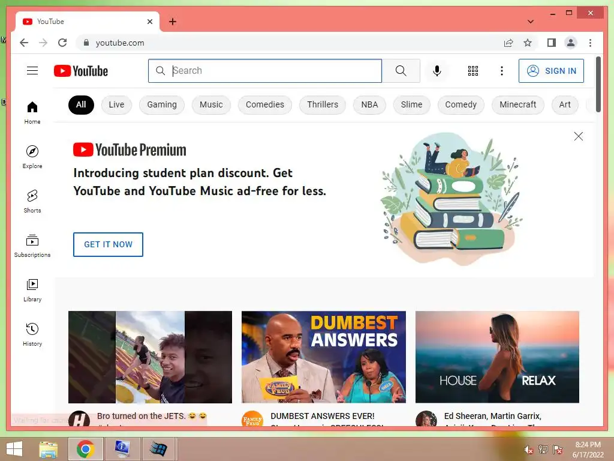
Task: Click muted volume icon in tray
Action: pos(529,450)
